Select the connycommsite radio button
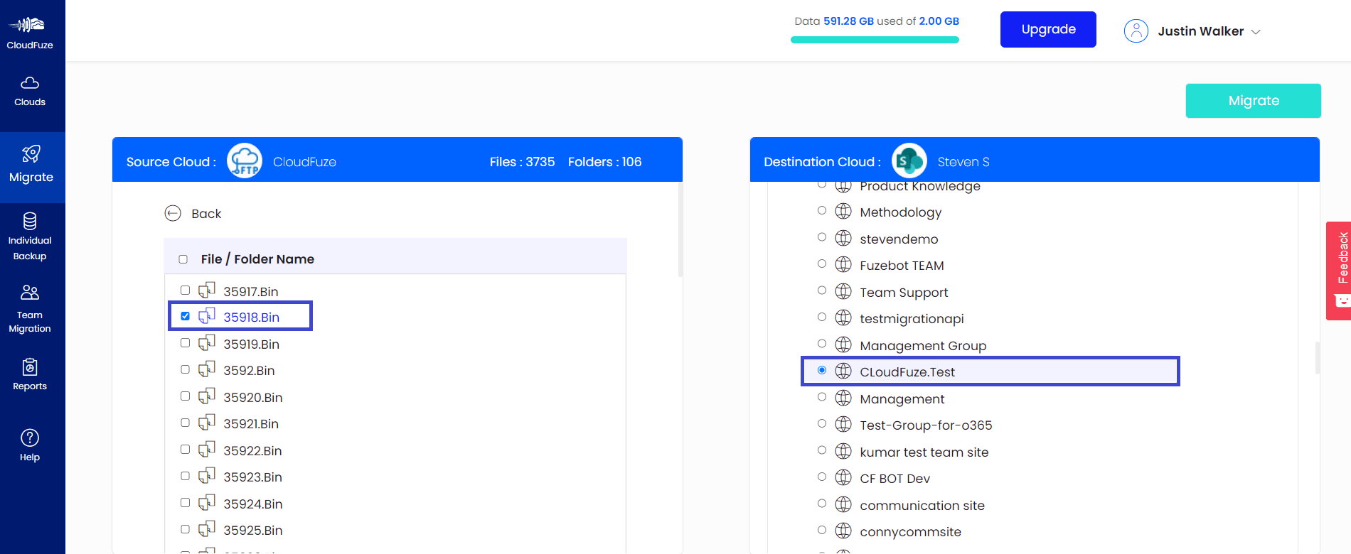Screen dimensions: 1351x554 point(822,530)
